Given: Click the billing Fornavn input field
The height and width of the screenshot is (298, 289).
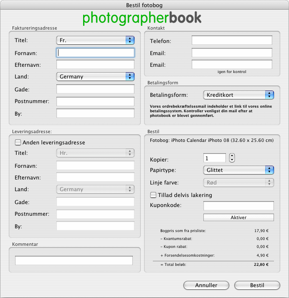Looking at the screenshot, I should [x=95, y=53].
